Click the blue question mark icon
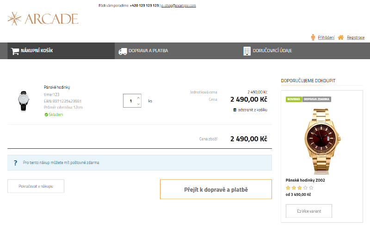 coord(15,163)
